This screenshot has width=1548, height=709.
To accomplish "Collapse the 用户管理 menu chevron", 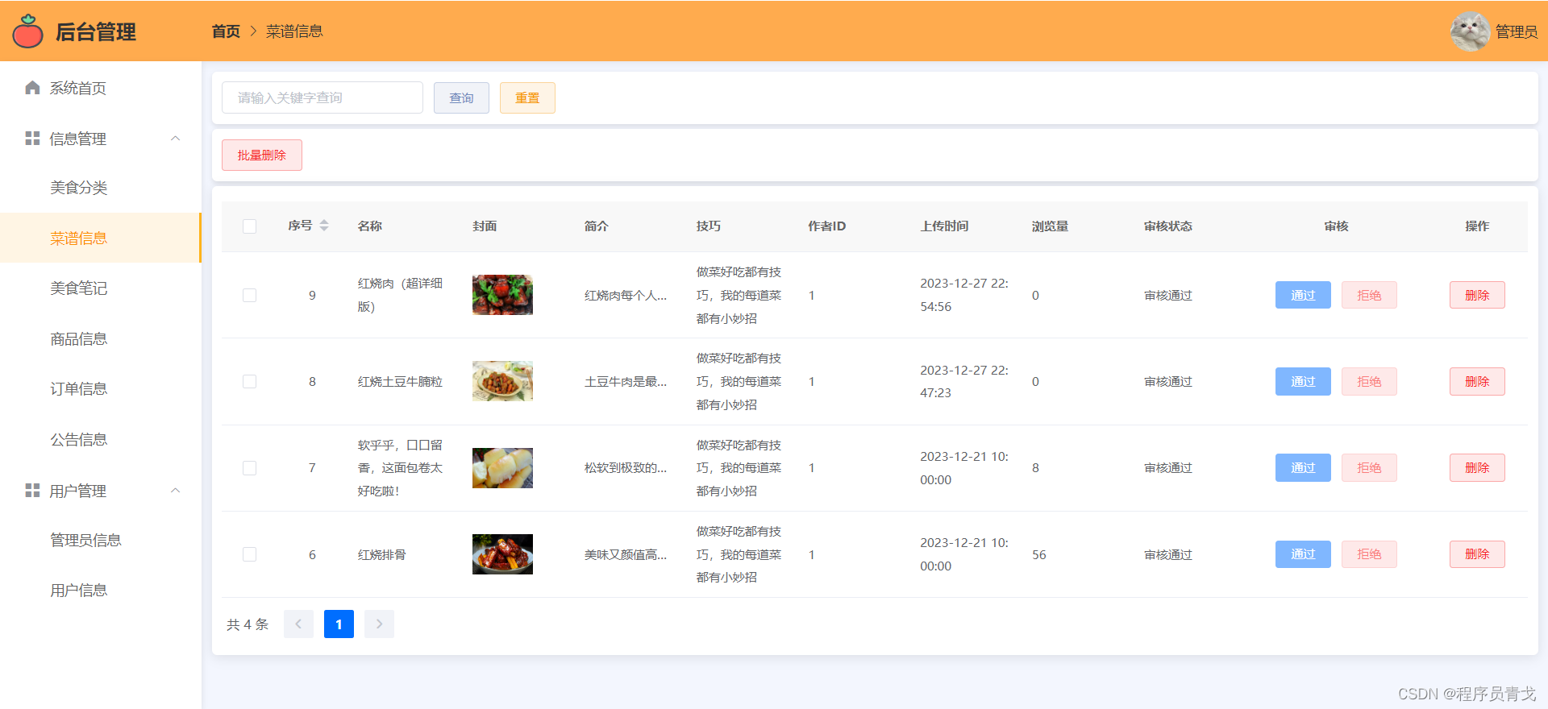I will pyautogui.click(x=175, y=491).
